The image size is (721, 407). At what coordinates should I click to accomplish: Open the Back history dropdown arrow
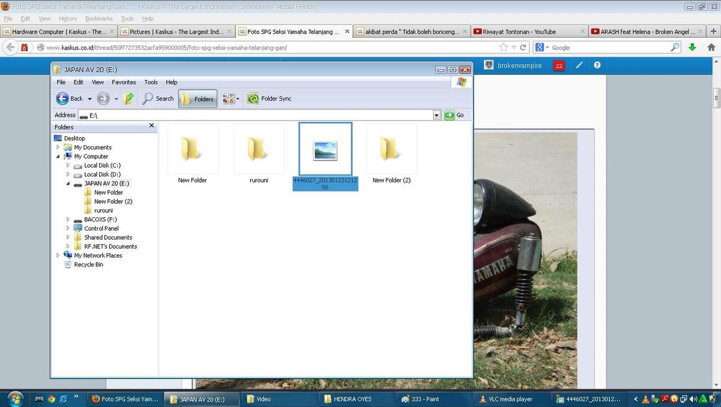click(90, 99)
